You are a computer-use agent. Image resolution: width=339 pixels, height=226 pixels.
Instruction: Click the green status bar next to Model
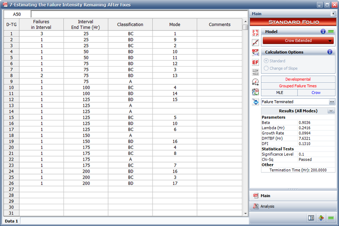(331, 32)
